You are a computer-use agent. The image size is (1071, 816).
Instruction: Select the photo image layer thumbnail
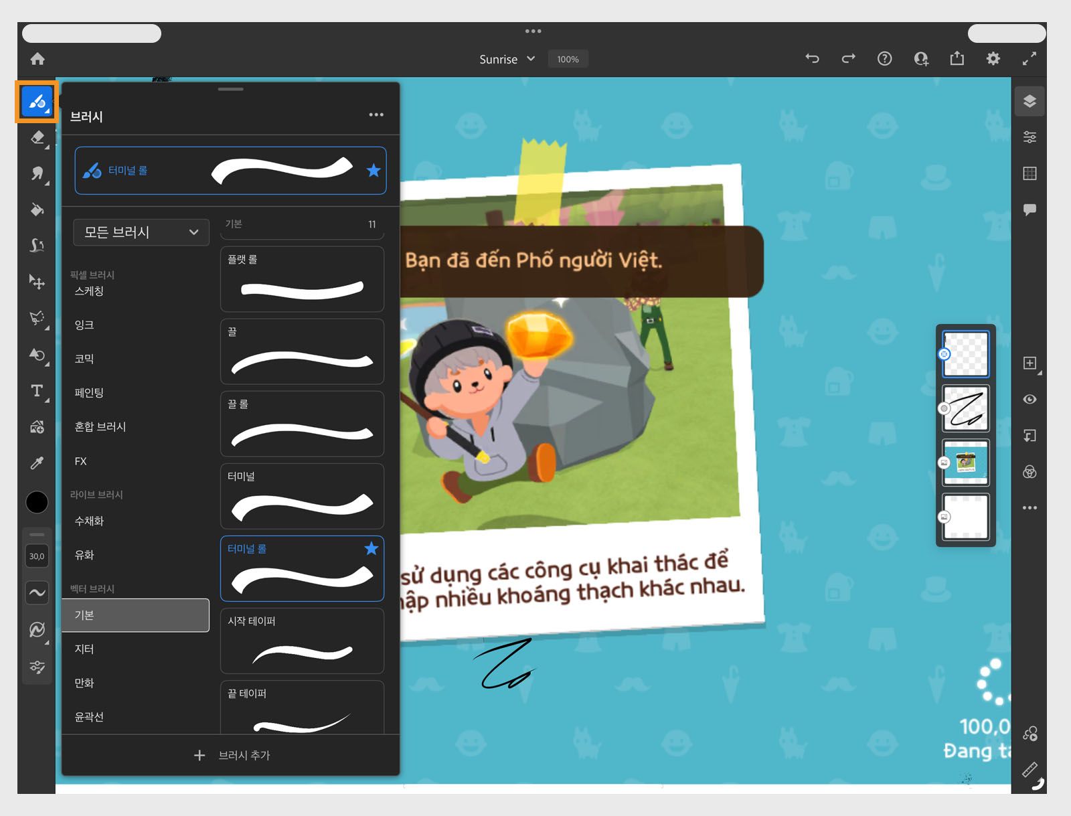965,463
